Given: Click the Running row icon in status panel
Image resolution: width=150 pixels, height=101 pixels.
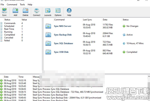Looking at the screenshot, I should 1,32.
